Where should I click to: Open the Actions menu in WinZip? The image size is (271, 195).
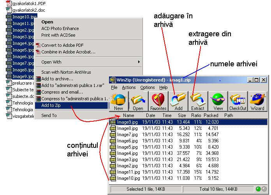coord(129,88)
